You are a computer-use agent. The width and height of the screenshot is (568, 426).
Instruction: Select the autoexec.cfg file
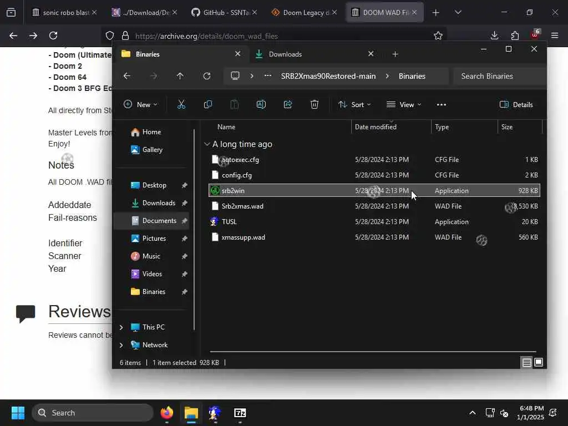pos(374,160)
